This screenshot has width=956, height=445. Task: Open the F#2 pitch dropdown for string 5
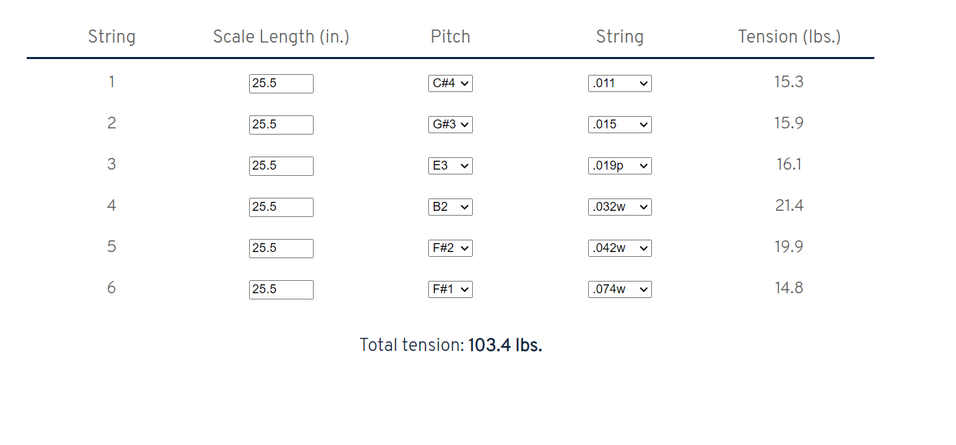450,248
